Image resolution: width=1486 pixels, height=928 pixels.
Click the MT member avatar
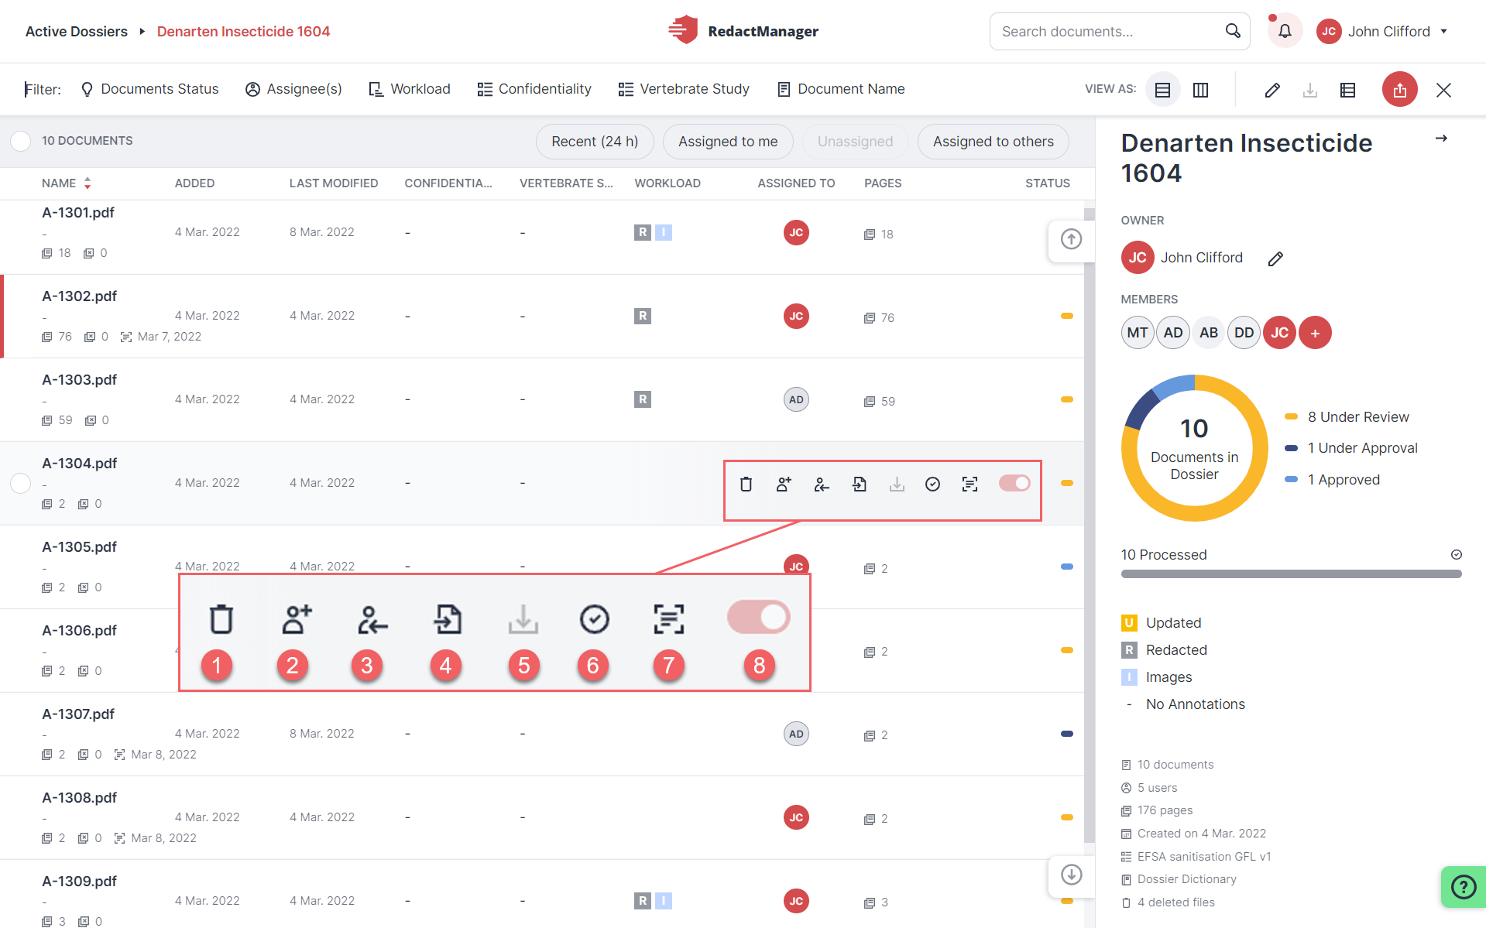click(1138, 333)
